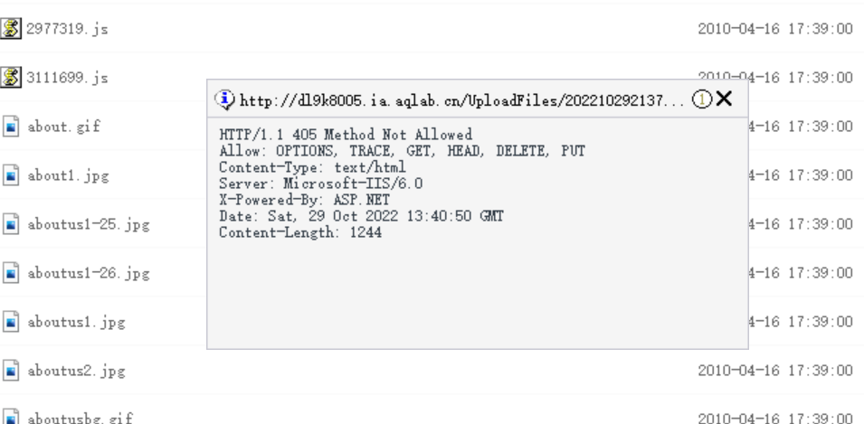Click the aboutus1-25.jpg file icon

coord(8,224)
